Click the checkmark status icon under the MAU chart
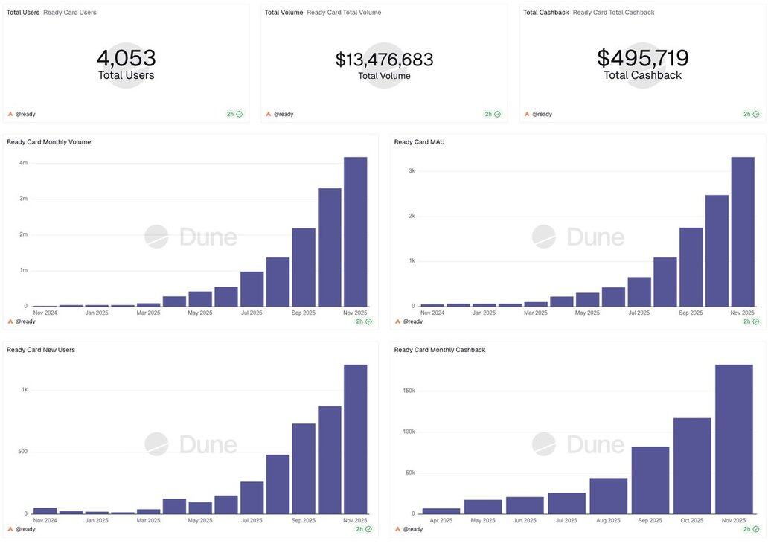The height and width of the screenshot is (544, 768). tap(755, 321)
